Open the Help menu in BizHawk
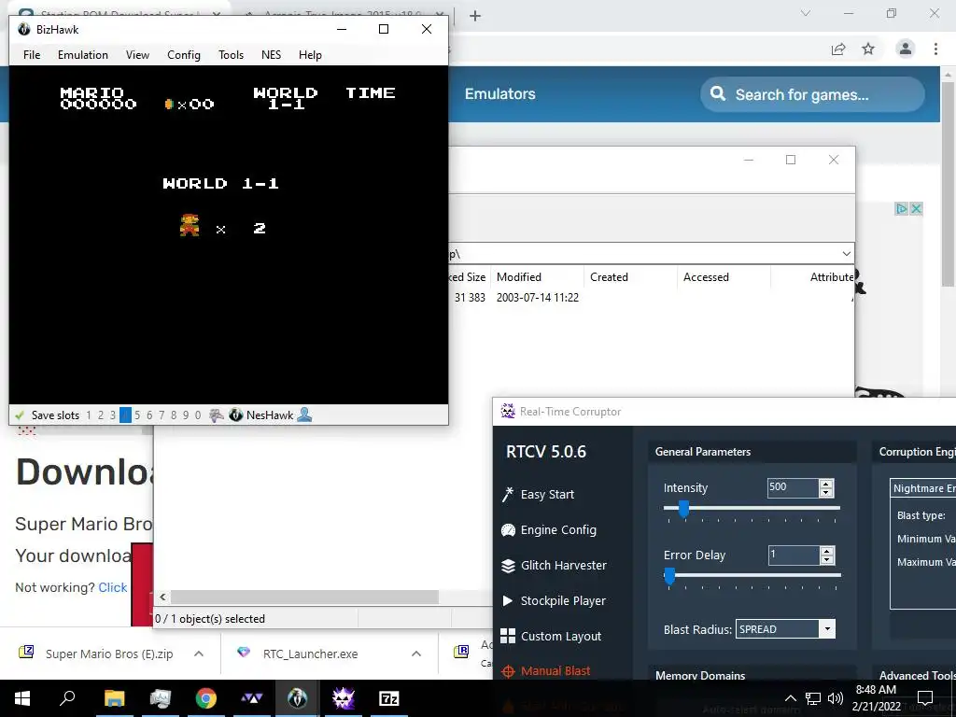 310,55
